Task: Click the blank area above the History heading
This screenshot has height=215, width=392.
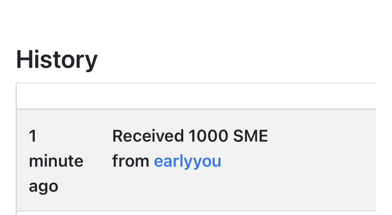Action: [x=196, y=23]
